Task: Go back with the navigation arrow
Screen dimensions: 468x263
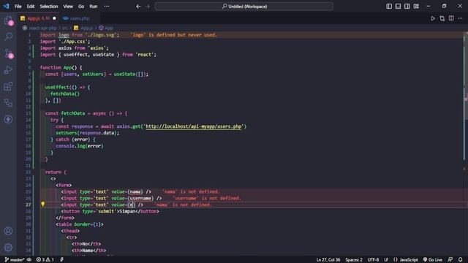Action: click(x=138, y=7)
